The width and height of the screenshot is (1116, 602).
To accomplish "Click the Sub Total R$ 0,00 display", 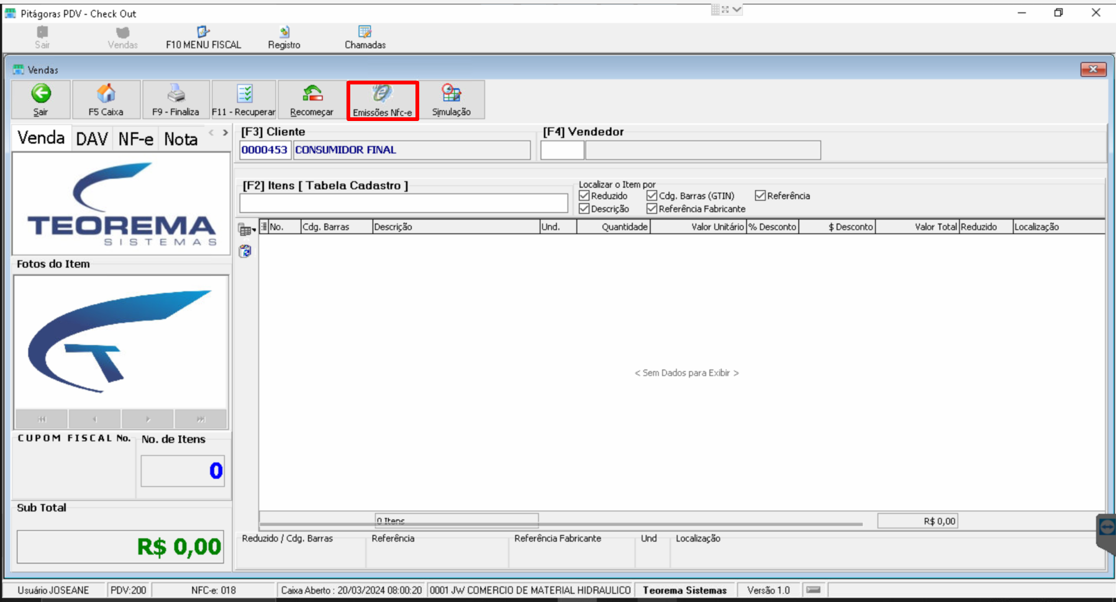I will 120,547.
